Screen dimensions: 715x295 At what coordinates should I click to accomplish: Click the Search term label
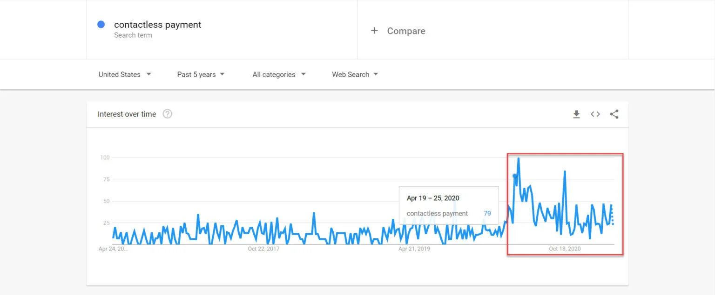coord(133,35)
